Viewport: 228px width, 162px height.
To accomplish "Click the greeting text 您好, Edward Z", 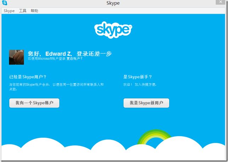I will coord(50,54).
